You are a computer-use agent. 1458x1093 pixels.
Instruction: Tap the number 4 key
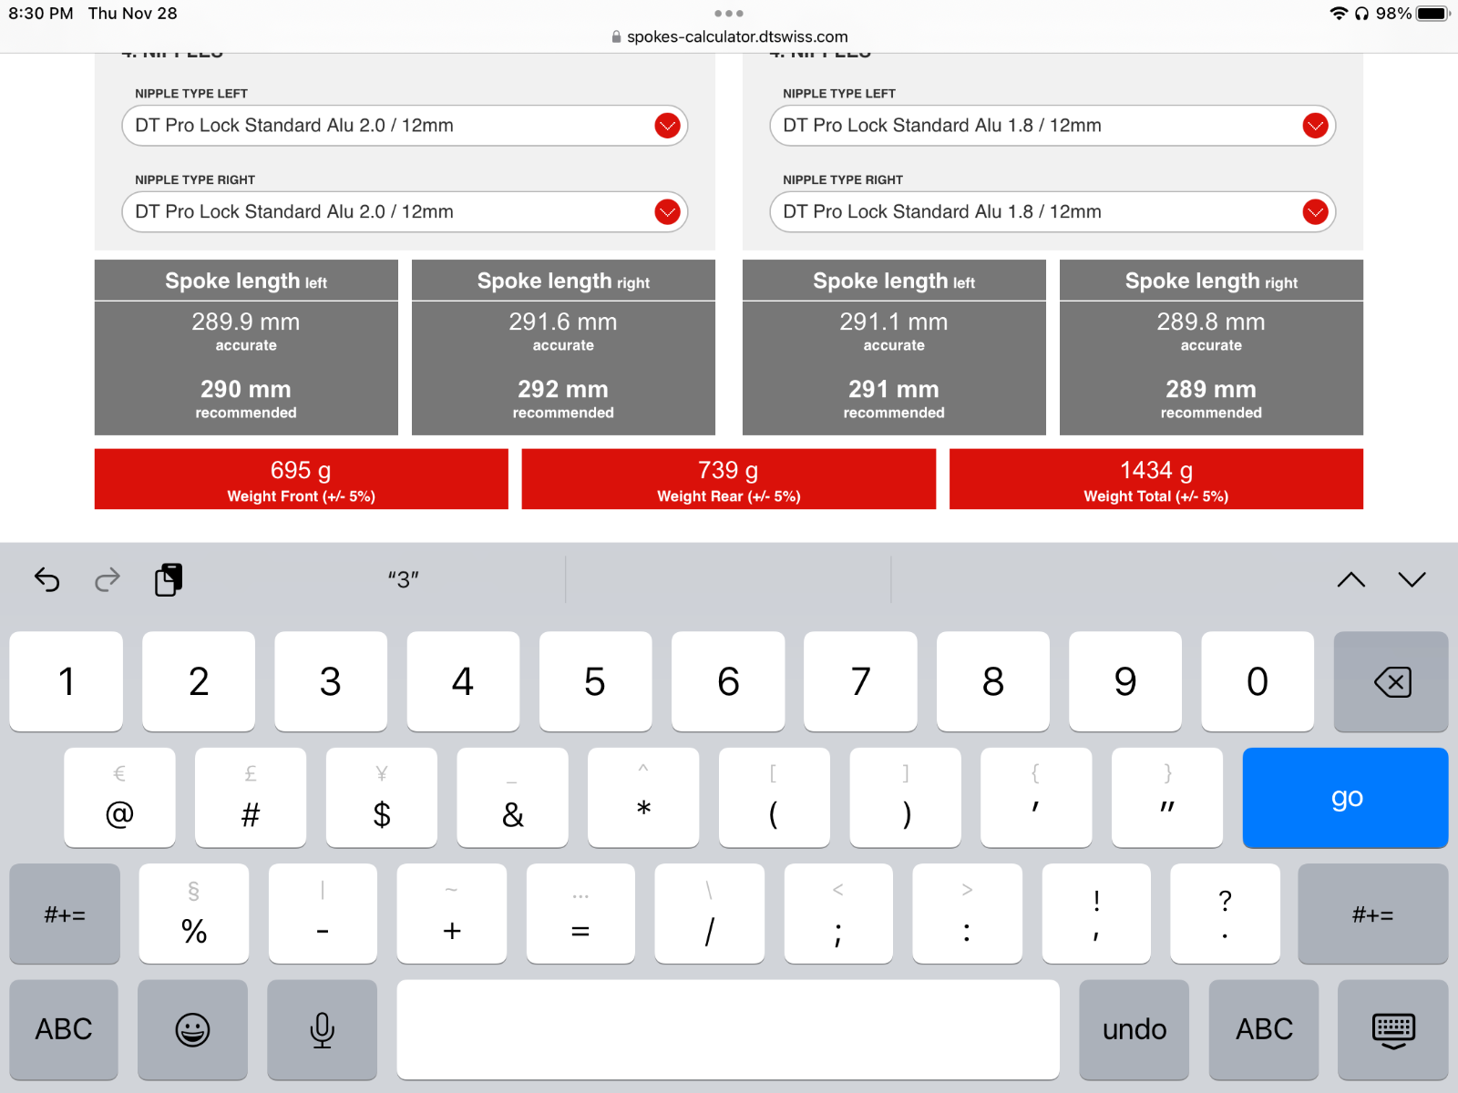463,681
